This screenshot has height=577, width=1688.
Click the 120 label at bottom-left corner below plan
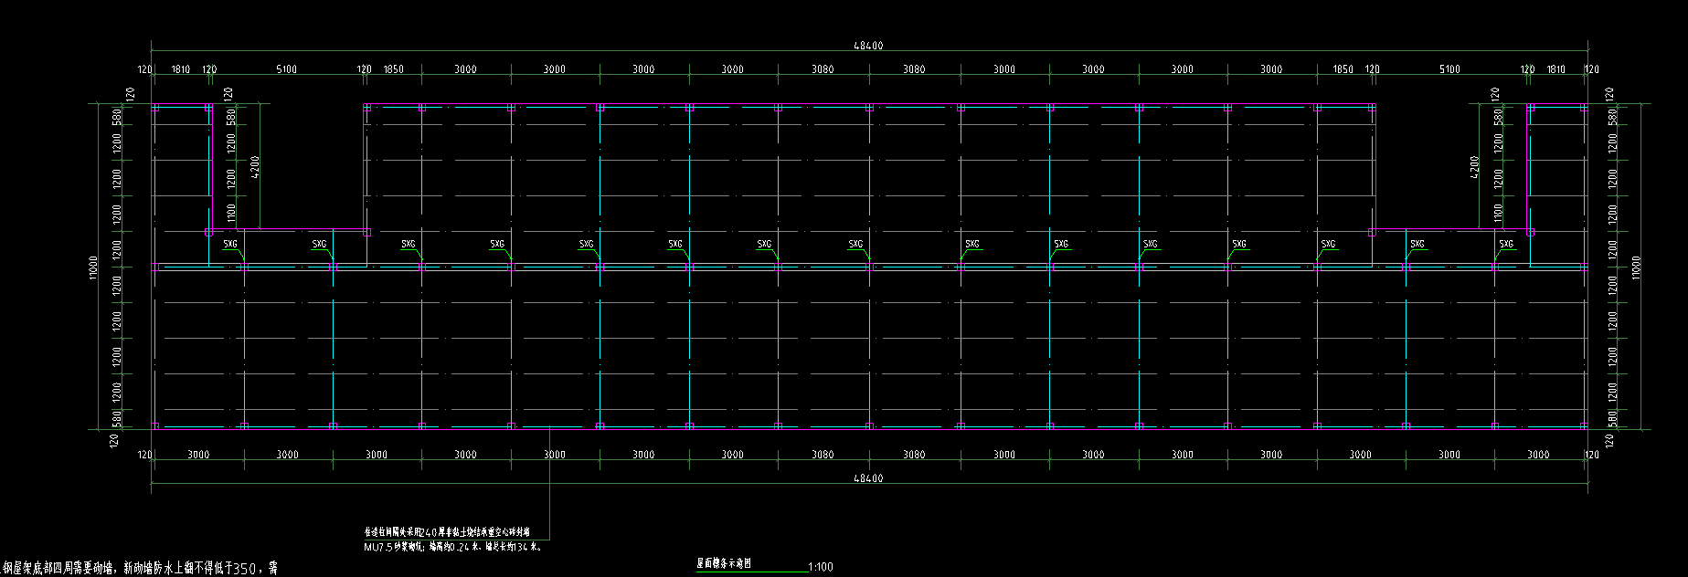pos(144,455)
